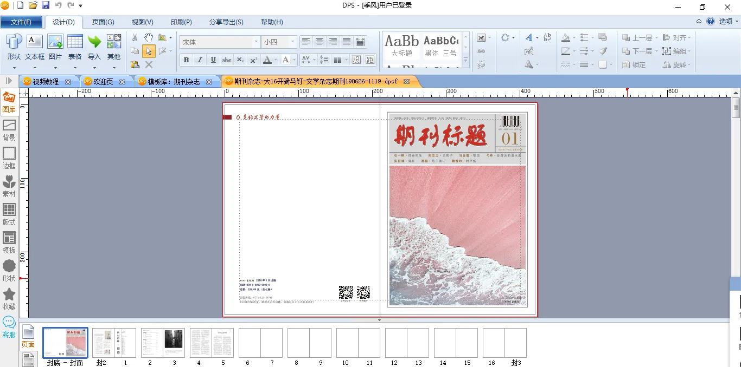Toggle bold formatting

186,60
